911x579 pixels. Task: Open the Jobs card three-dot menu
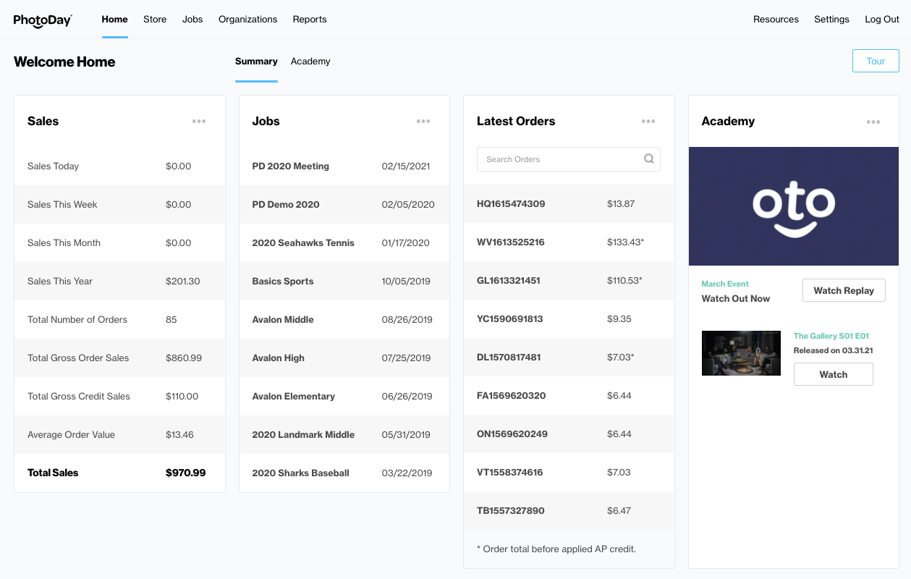[423, 122]
